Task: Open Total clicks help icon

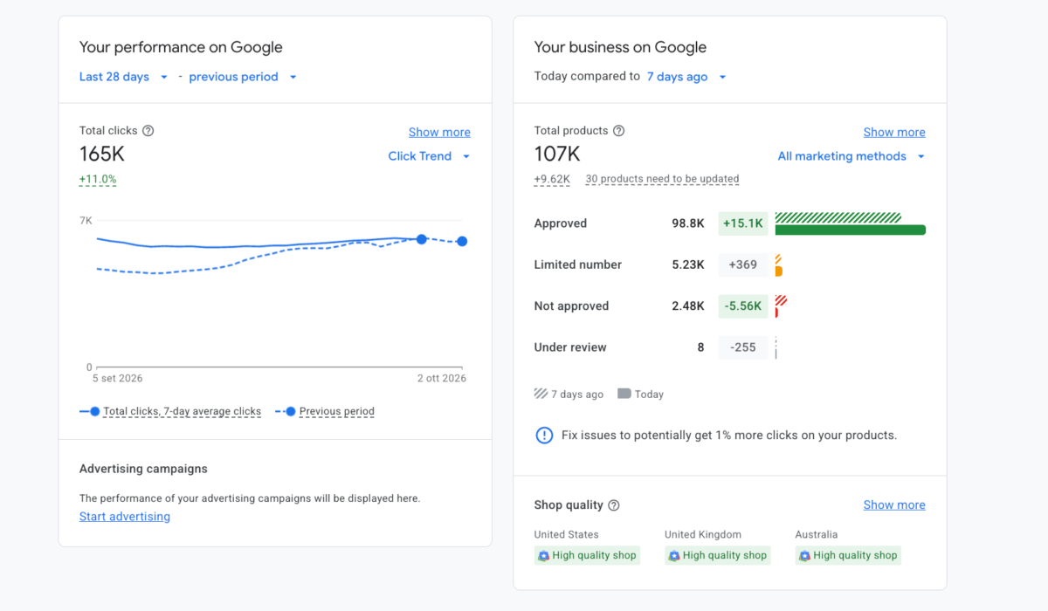Action: [x=148, y=131]
